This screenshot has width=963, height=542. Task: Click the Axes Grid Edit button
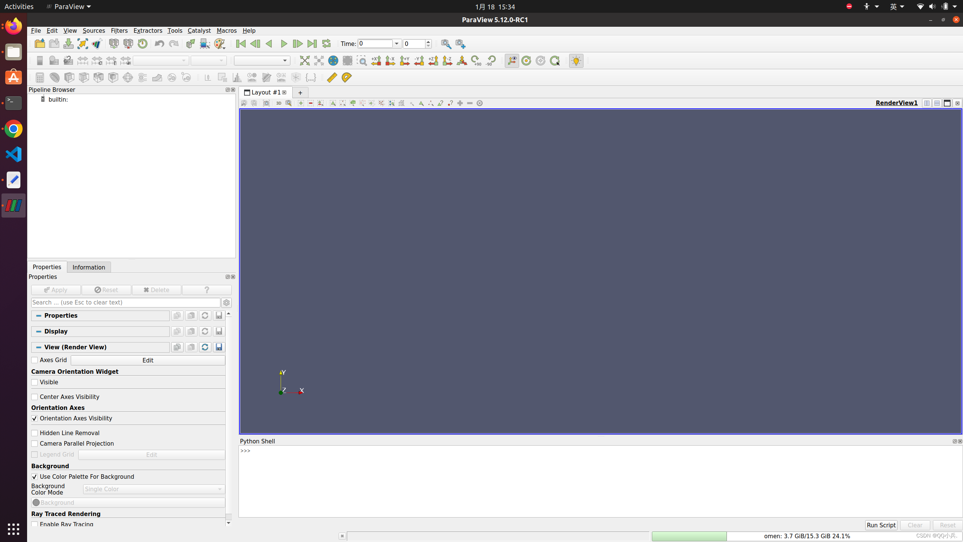point(148,360)
